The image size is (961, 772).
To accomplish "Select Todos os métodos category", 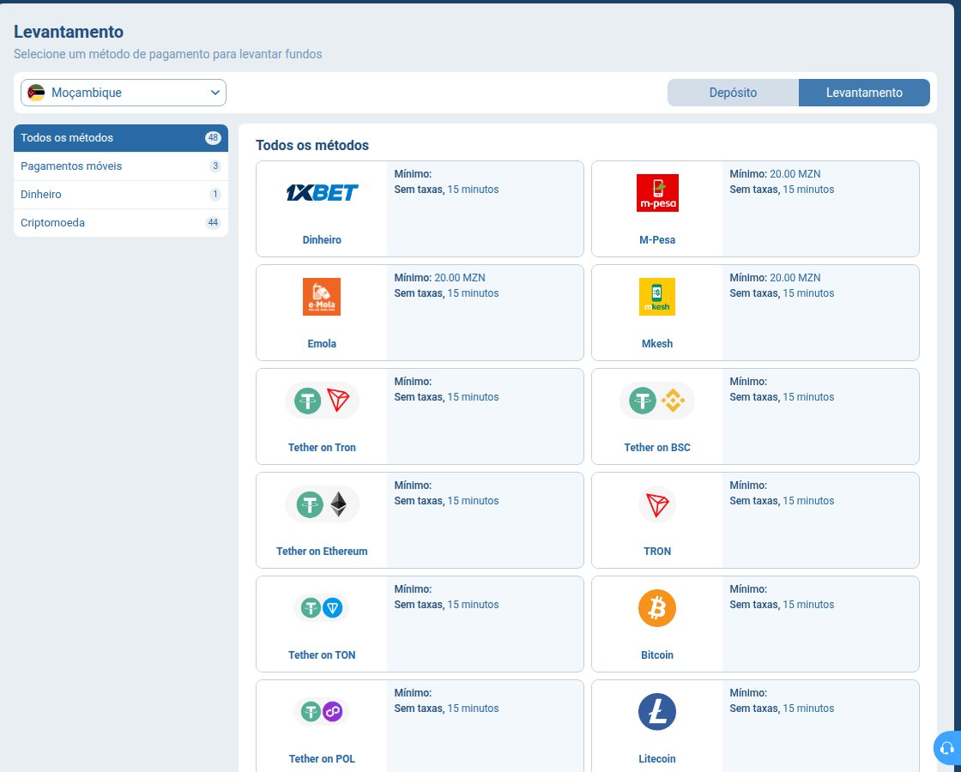I will (x=121, y=138).
